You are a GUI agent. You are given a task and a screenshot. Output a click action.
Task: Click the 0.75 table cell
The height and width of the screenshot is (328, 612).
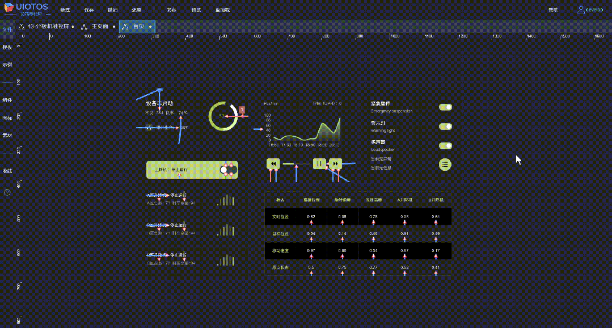(x=342, y=267)
